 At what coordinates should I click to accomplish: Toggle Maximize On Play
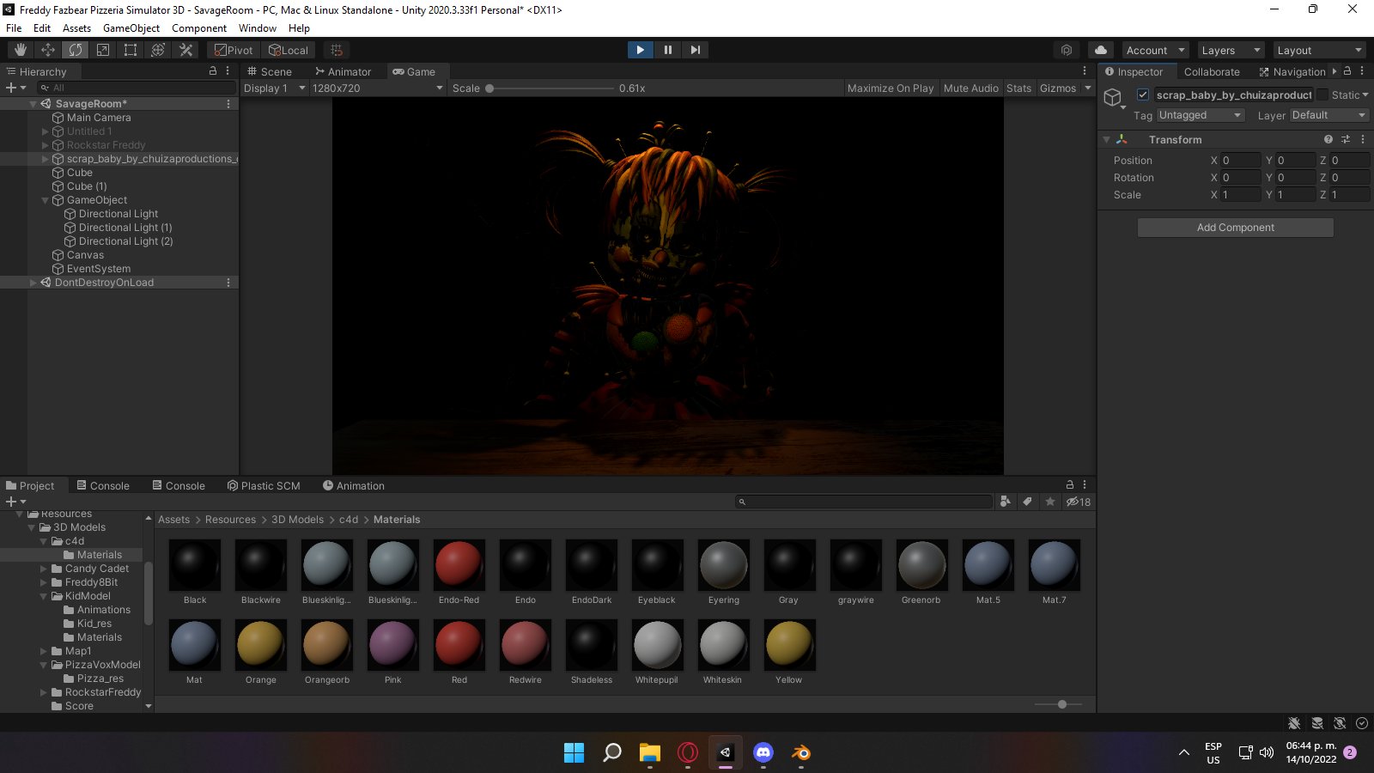click(890, 88)
